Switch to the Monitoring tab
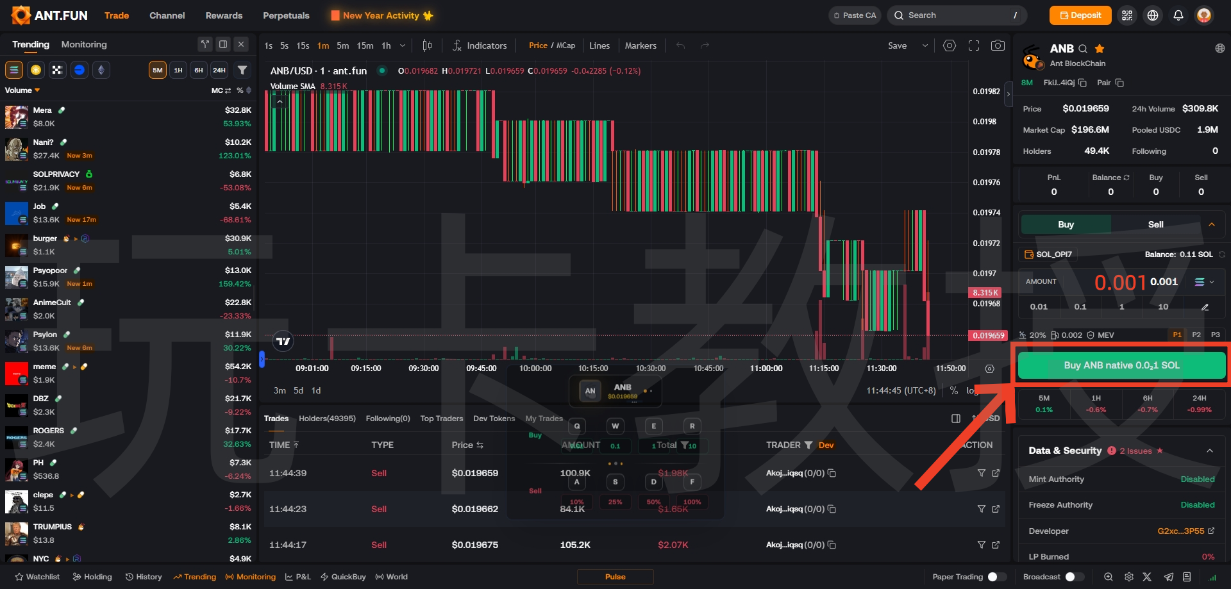The width and height of the screenshot is (1231, 589). pyautogui.click(x=84, y=44)
